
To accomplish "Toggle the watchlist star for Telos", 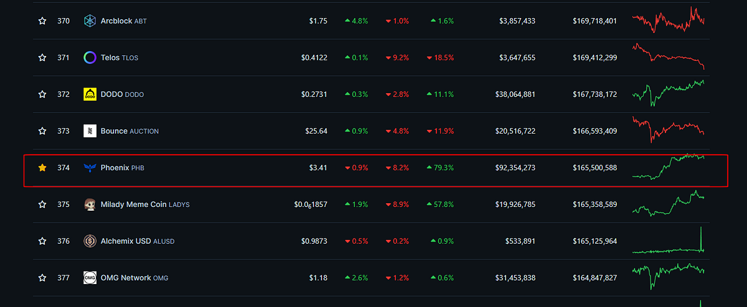I will tap(42, 58).
